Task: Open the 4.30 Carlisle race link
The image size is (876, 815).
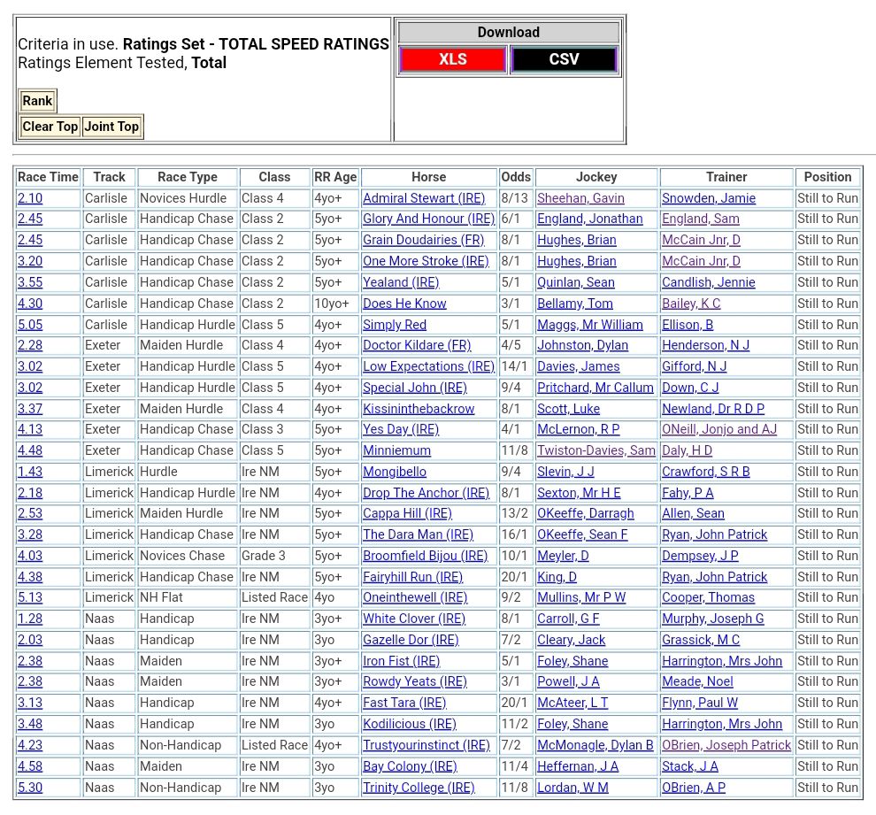Action: 30,304
